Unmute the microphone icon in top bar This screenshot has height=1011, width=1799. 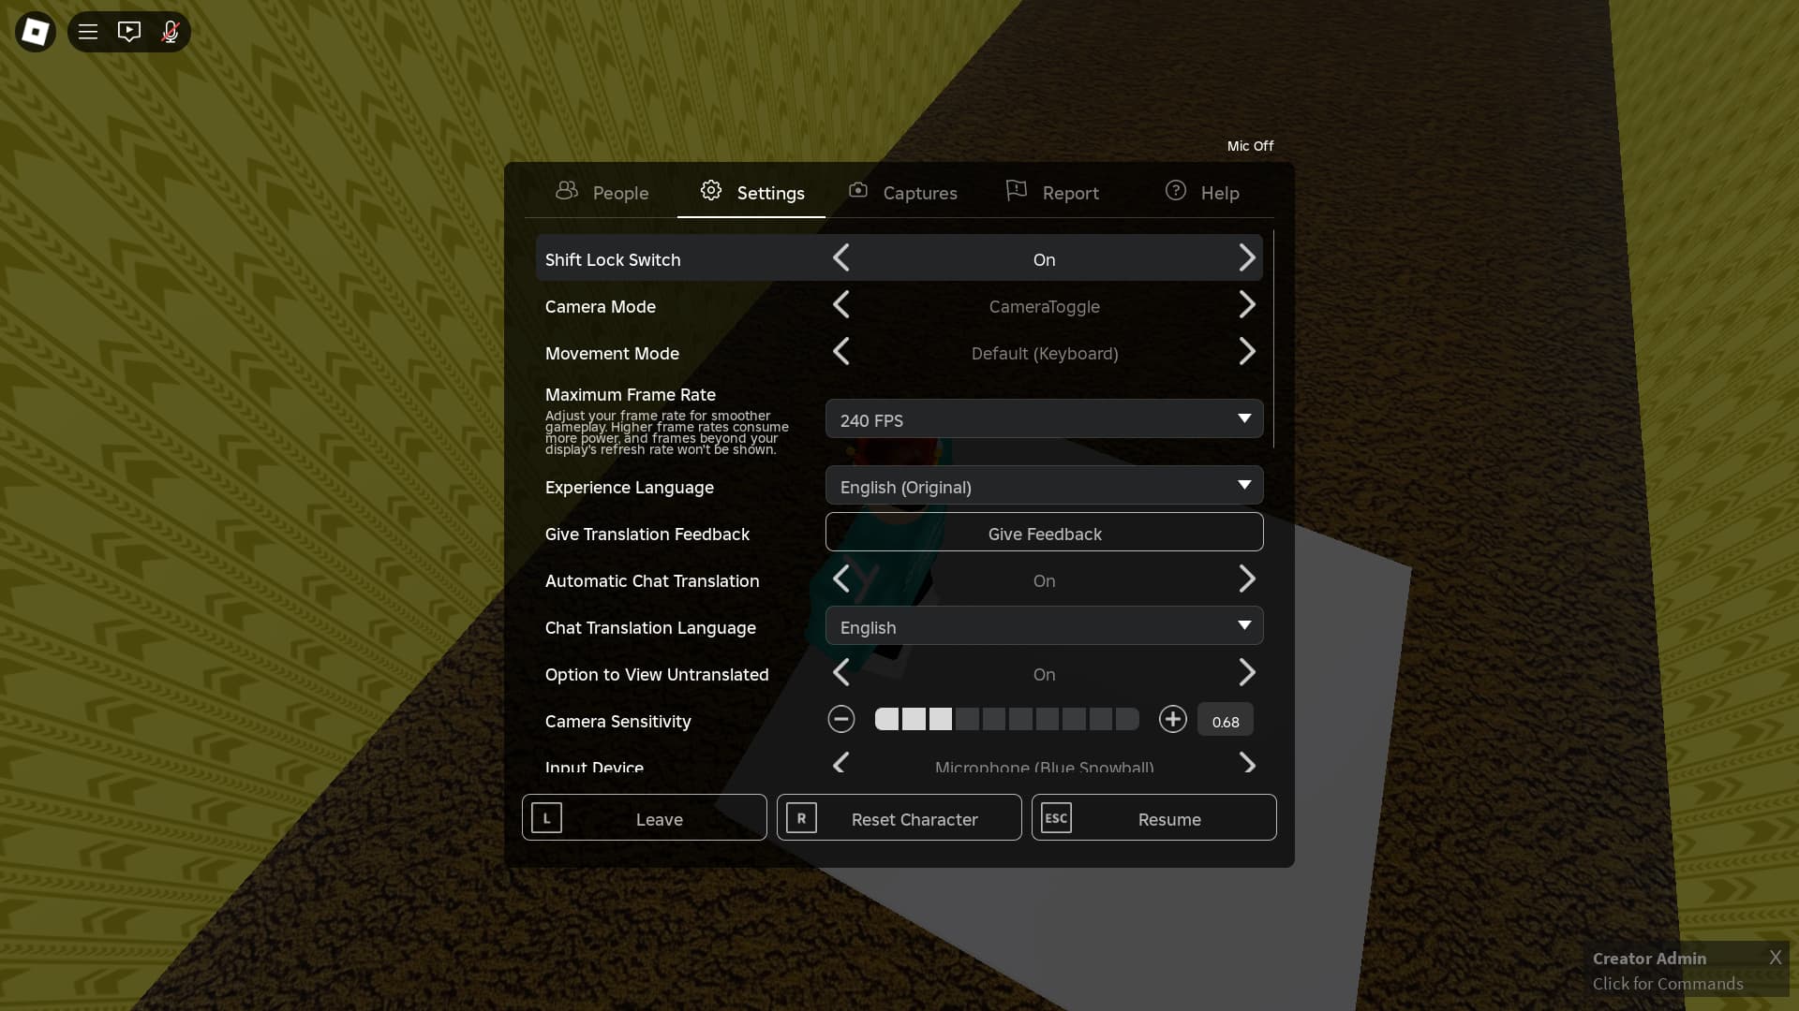coord(170,31)
